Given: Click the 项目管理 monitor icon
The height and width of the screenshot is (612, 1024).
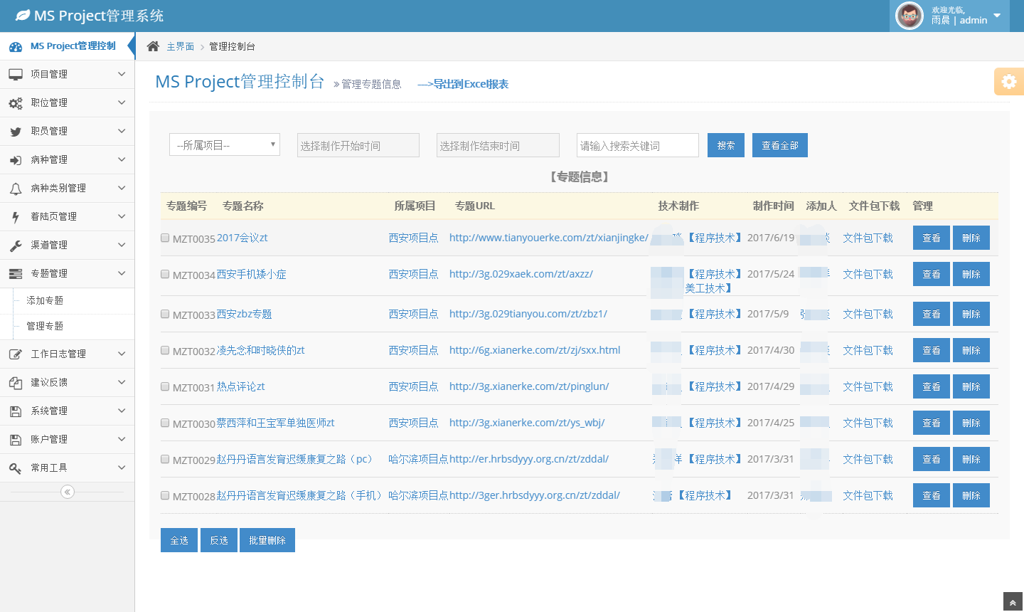Looking at the screenshot, I should [16, 74].
